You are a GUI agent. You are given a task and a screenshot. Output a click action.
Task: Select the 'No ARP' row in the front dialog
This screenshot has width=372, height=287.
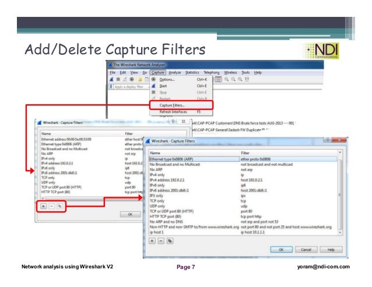click(x=243, y=169)
